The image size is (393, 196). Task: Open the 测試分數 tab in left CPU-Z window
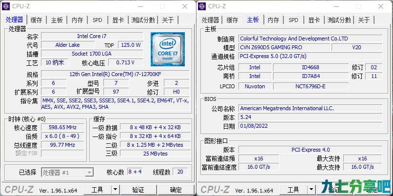coord(143,20)
